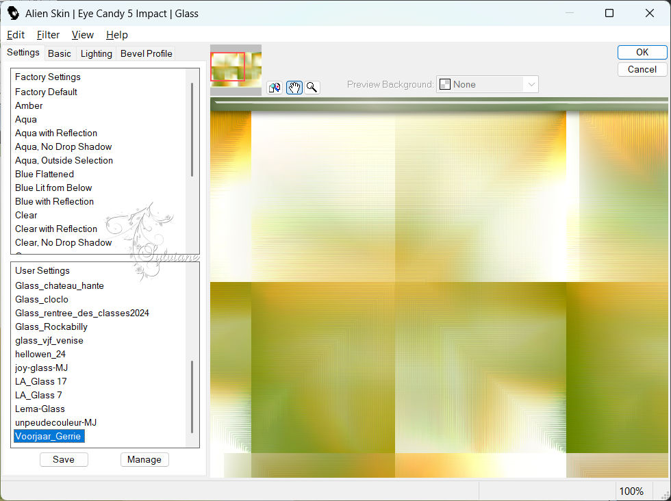Select Blue Lit from Below preset
This screenshot has width=671, height=501.
(x=53, y=188)
